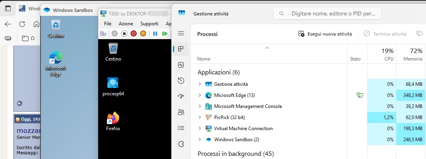Screen dimensions: 426x159
Task: Click the Turn Off stop square icon
Action: pyautogui.click(x=124, y=34)
